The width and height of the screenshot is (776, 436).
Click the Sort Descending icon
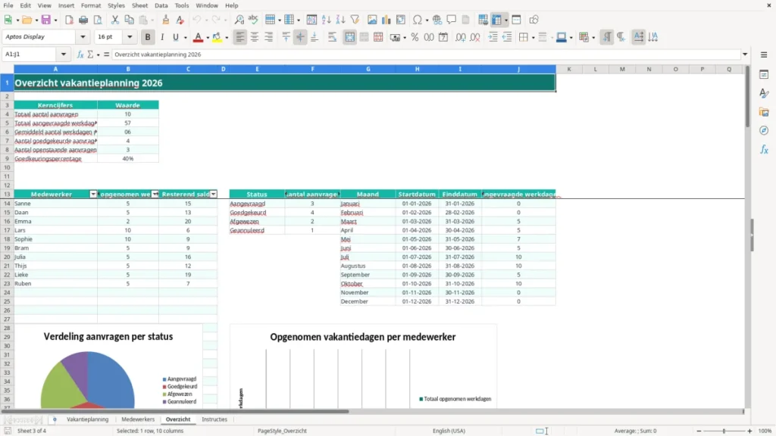tap(340, 20)
